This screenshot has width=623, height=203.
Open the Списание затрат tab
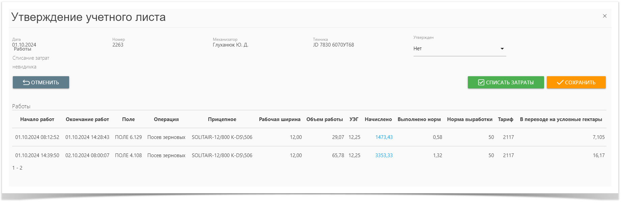31,58
